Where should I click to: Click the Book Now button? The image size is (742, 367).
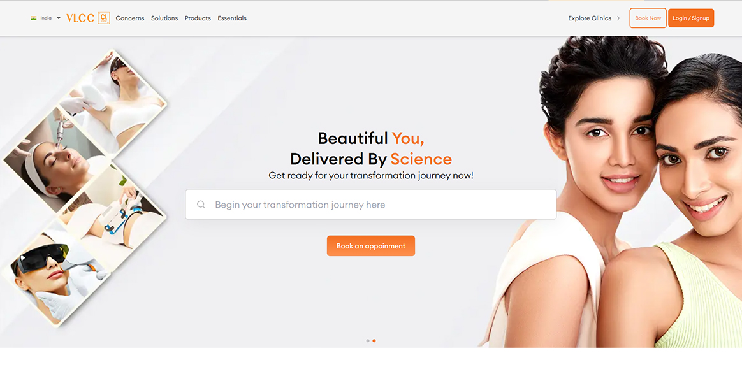pyautogui.click(x=648, y=18)
